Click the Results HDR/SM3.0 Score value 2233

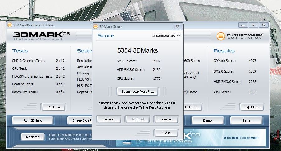point(252,82)
